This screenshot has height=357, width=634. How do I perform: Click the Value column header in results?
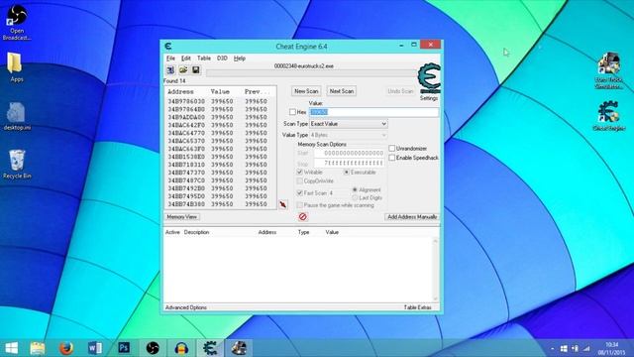(220, 92)
